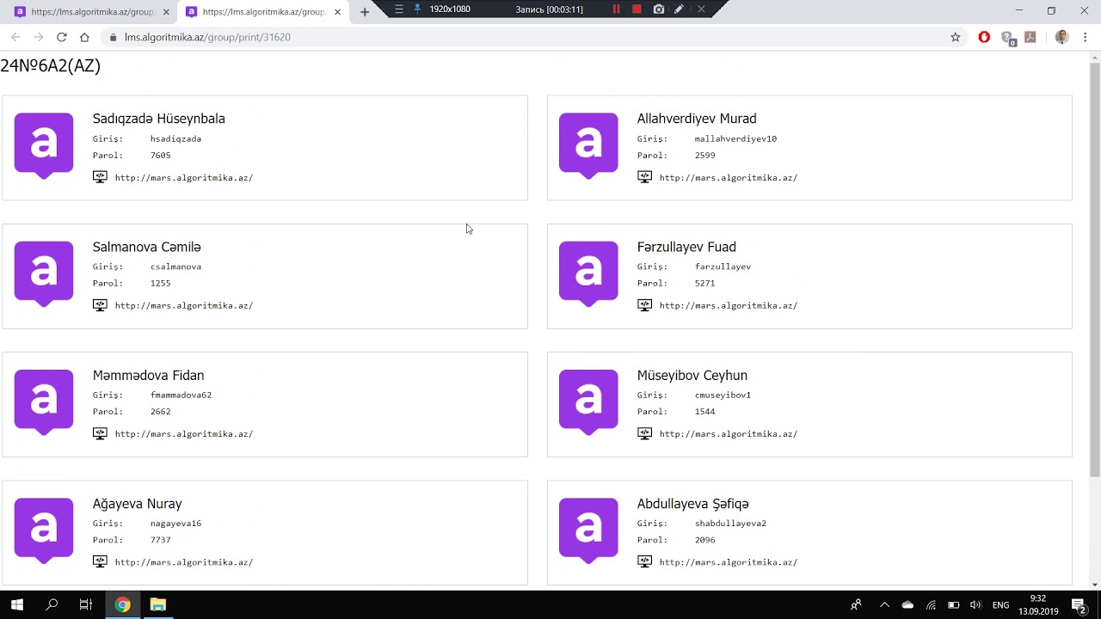
Task: Stop the screen recording with red square
Action: point(637,9)
